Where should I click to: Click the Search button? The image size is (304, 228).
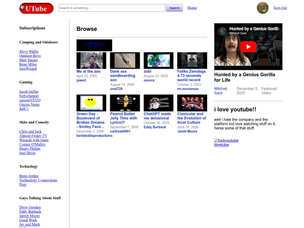coord(175,8)
